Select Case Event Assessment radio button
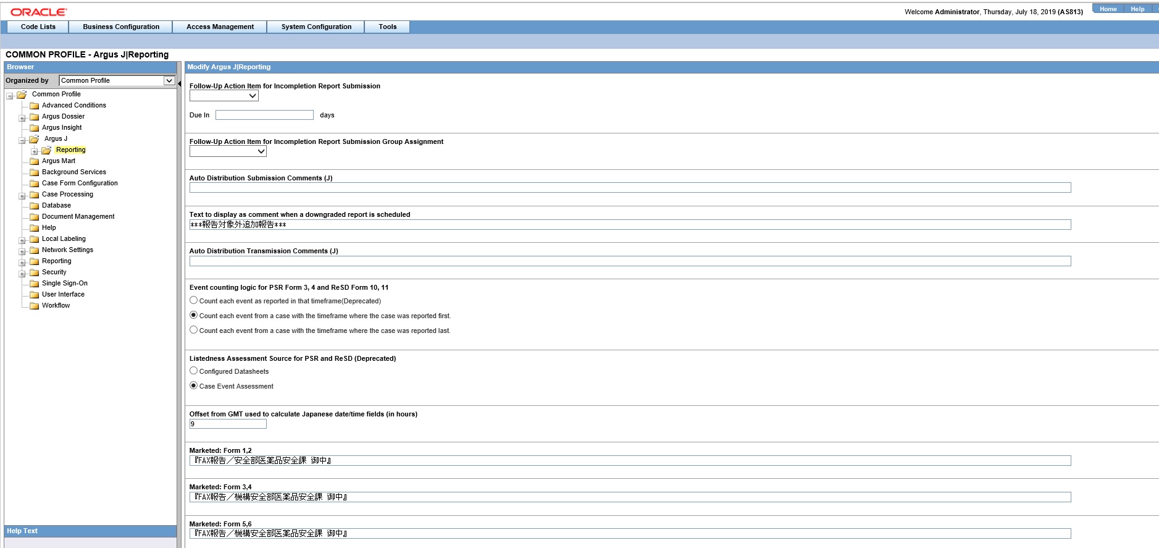Screen dimensions: 1159x548 coord(193,386)
